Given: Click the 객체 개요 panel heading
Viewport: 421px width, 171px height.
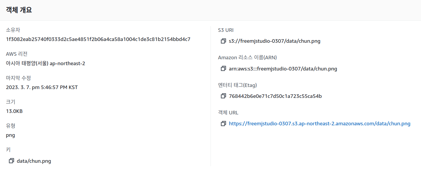Looking at the screenshot, I should (19, 10).
